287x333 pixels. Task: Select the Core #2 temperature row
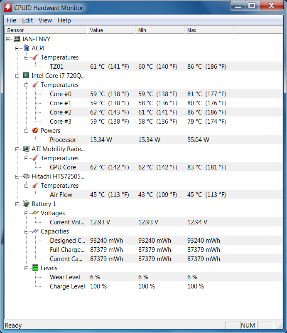(x=61, y=112)
